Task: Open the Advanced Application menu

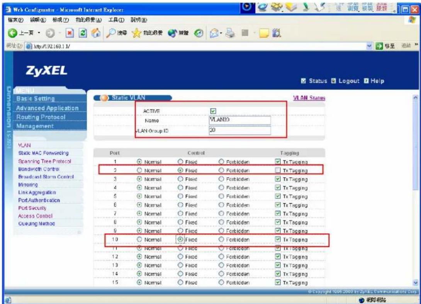Action: point(47,108)
